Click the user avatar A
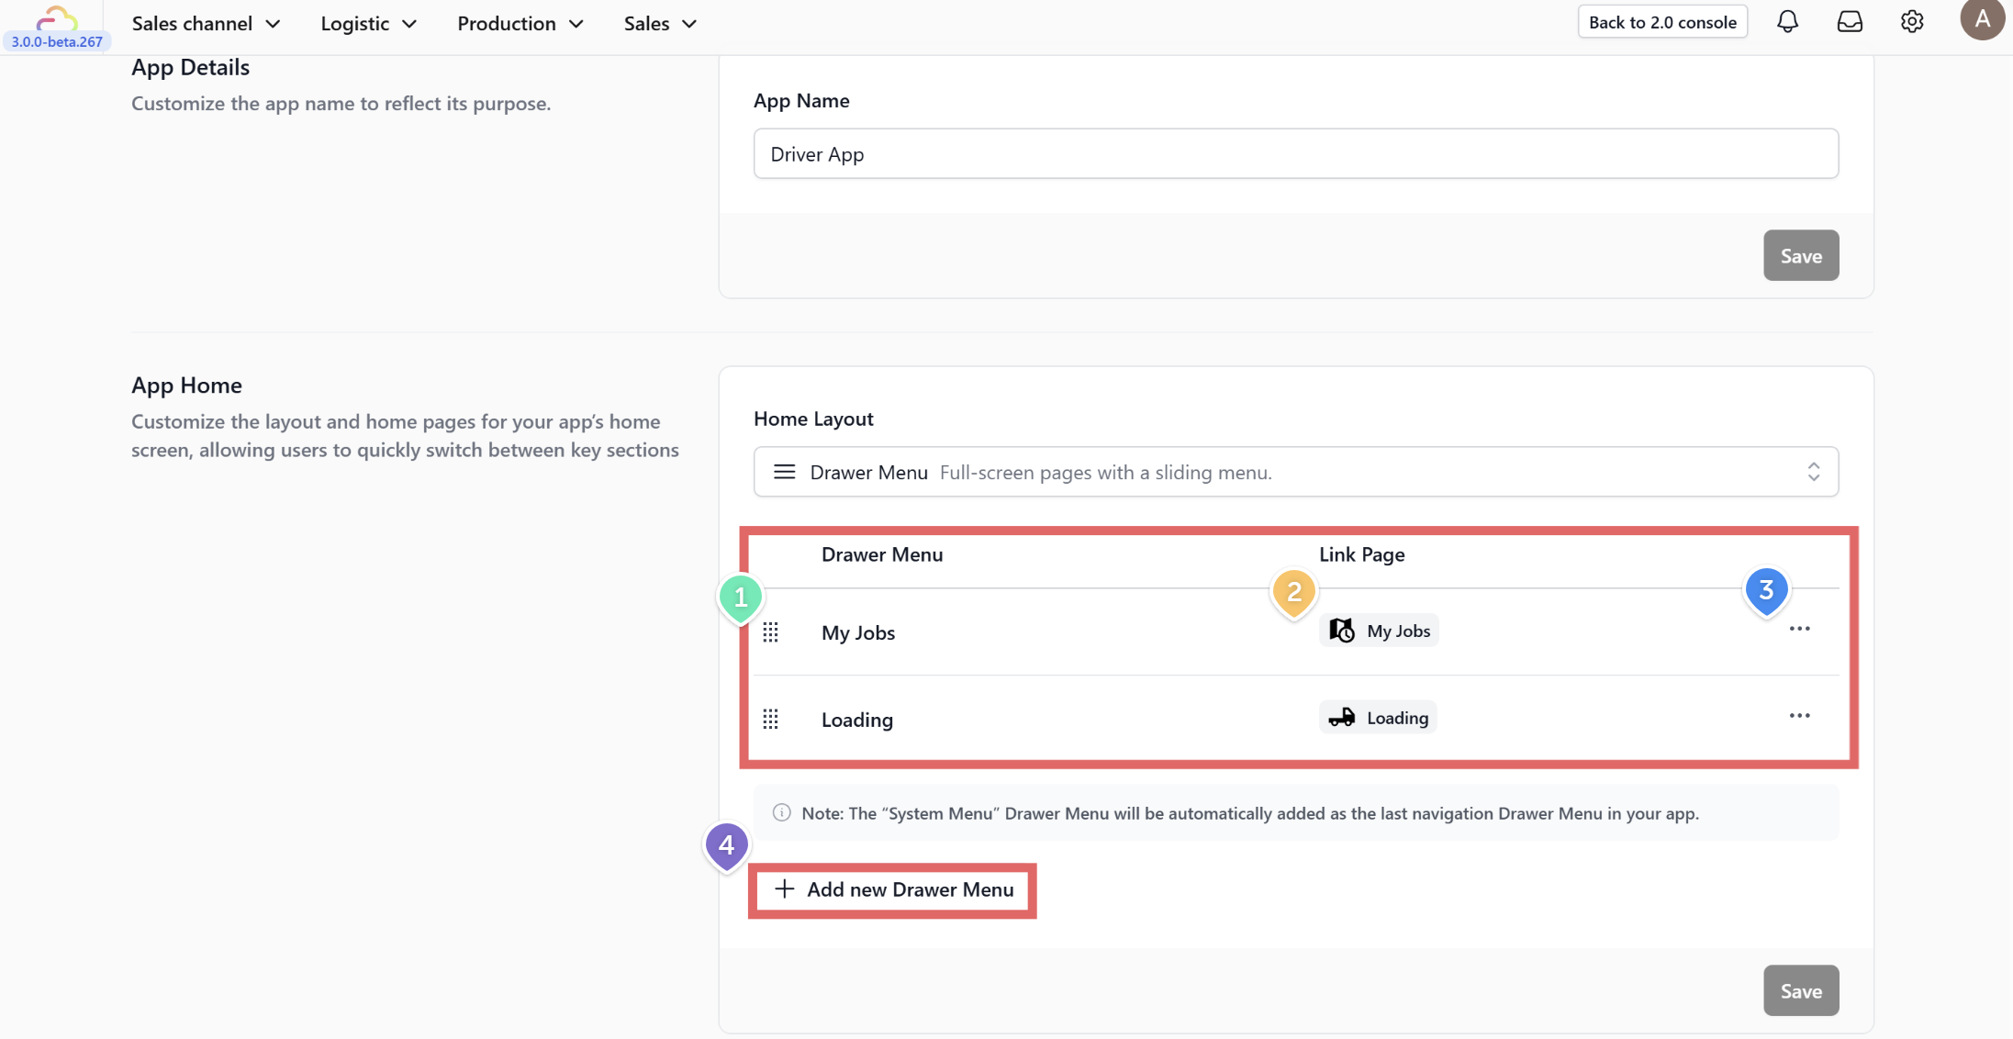Viewport: 2013px width, 1039px height. [1981, 20]
